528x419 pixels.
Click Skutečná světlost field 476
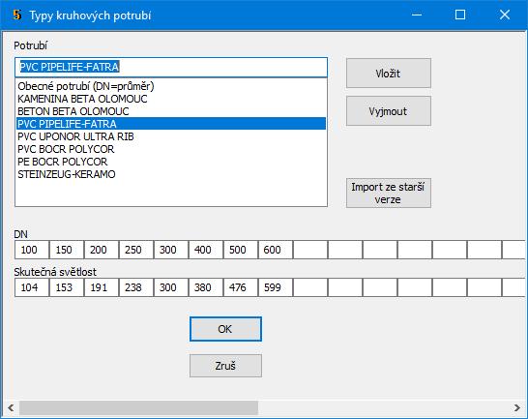pyautogui.click(x=241, y=287)
